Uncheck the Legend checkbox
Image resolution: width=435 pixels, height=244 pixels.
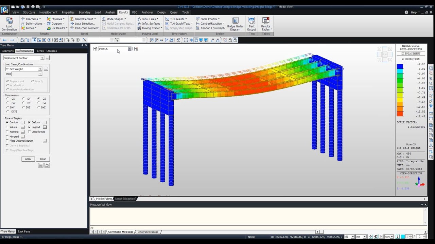[29, 127]
